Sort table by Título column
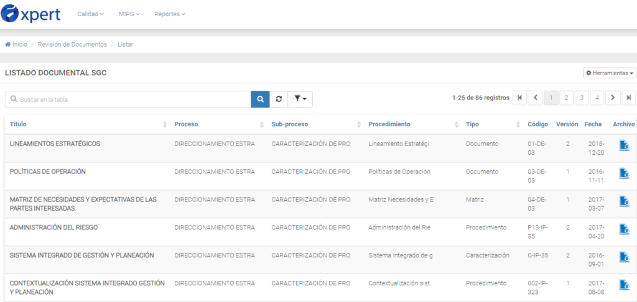637x302 pixels. [19, 124]
